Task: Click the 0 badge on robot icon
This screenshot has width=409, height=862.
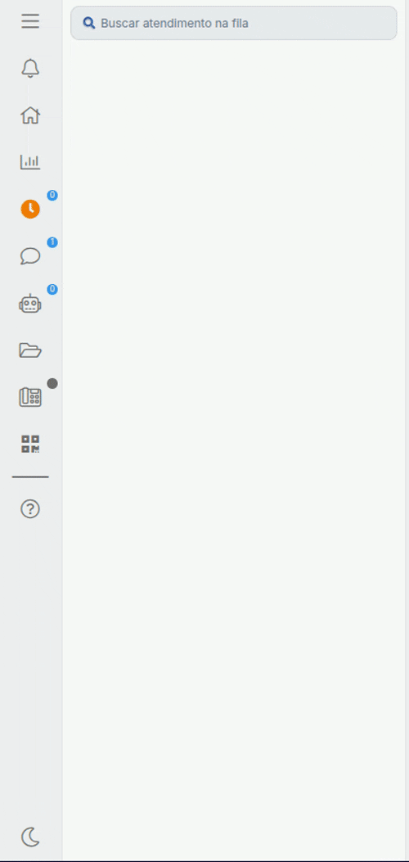Action: point(52,289)
